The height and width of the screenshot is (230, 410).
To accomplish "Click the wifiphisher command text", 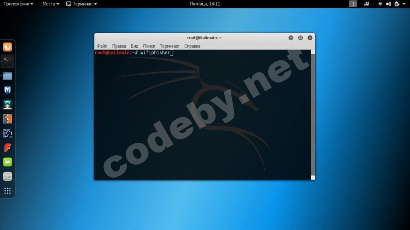I will point(155,53).
